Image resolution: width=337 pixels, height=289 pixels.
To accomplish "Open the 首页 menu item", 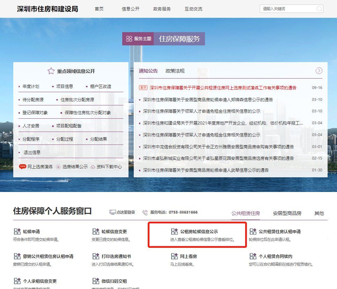I will point(99,9).
